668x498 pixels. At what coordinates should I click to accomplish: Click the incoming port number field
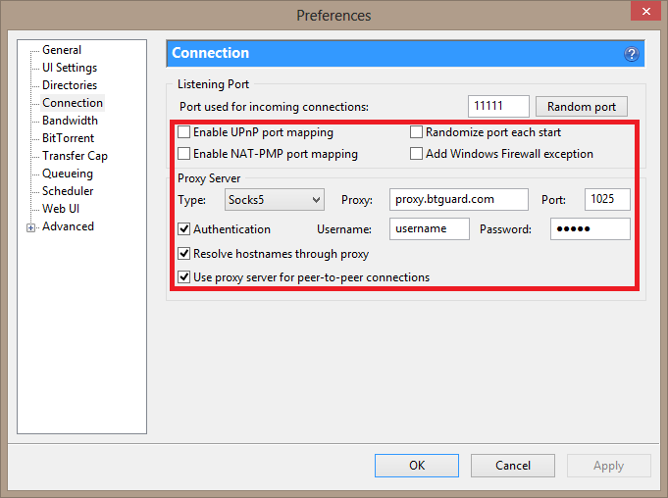click(x=498, y=107)
